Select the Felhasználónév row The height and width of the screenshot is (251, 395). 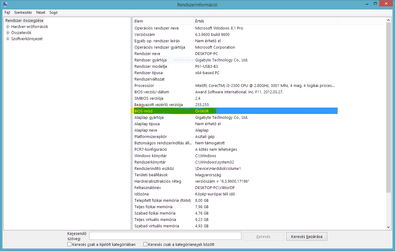pos(235,187)
